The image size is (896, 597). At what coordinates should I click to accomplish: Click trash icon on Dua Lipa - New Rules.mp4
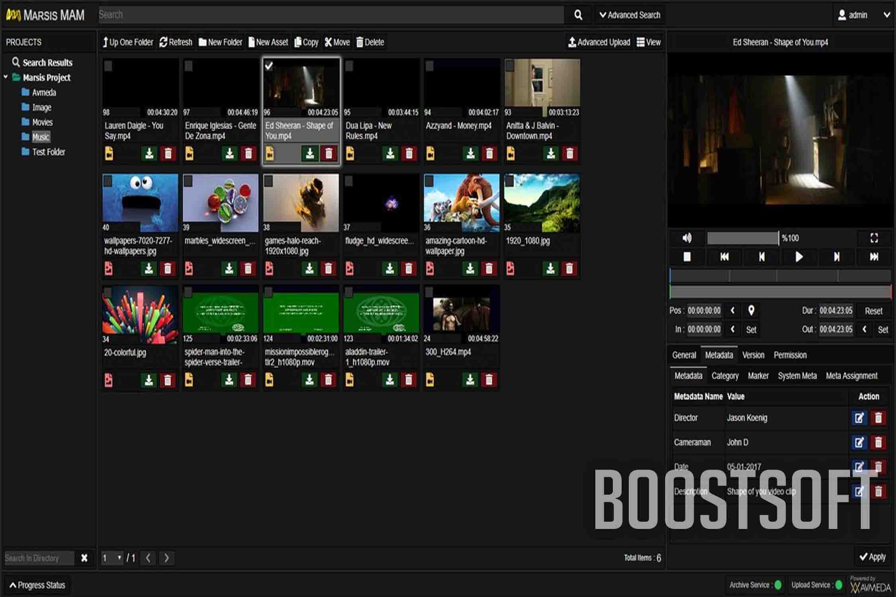[x=409, y=154]
